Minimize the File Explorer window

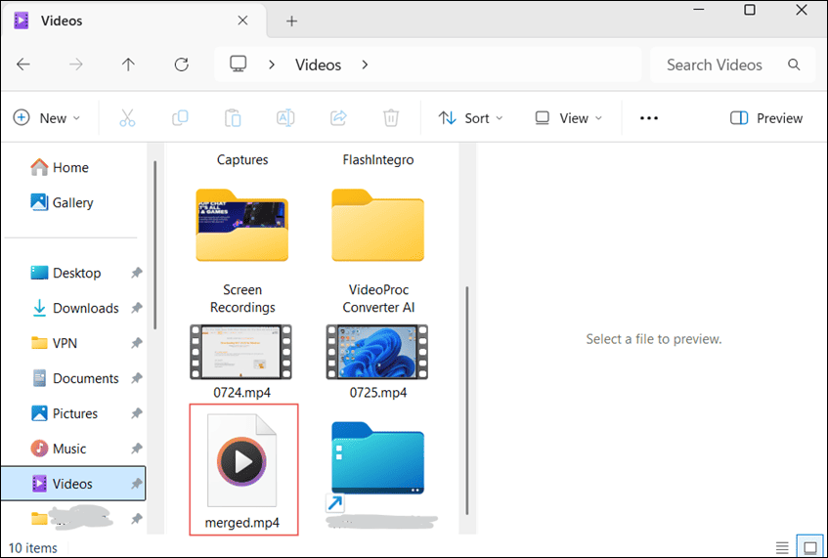click(699, 10)
